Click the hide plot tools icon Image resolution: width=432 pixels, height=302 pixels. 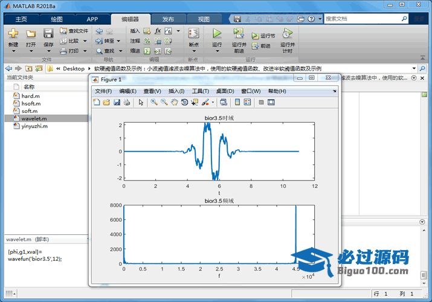click(261, 103)
